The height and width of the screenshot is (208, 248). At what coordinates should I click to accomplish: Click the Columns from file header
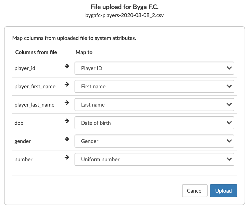click(36, 52)
